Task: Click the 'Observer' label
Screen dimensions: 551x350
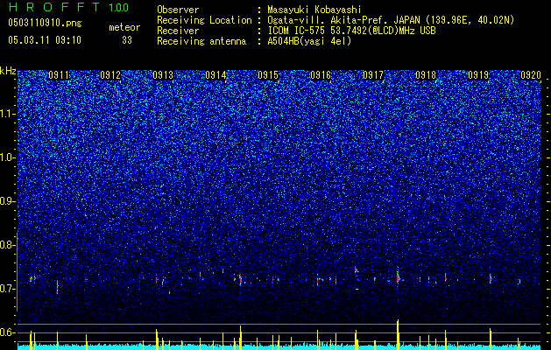Action: pos(178,10)
